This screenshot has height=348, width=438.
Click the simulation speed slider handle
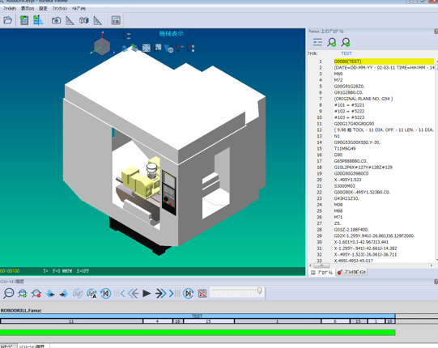pos(259,291)
